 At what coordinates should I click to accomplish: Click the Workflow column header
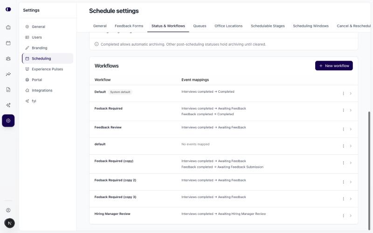[103, 80]
